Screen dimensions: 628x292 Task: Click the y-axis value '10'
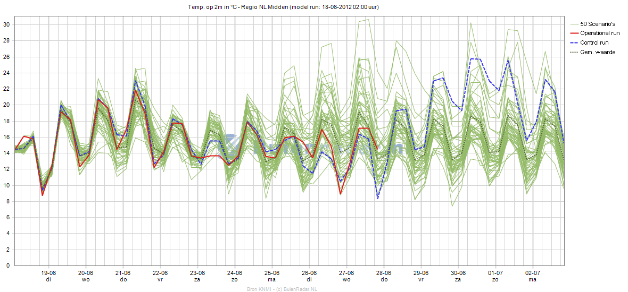[x=6, y=185]
